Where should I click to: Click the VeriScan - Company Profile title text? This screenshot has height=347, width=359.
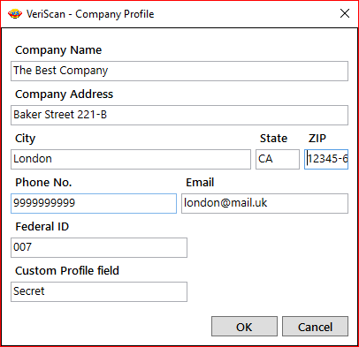(x=90, y=14)
